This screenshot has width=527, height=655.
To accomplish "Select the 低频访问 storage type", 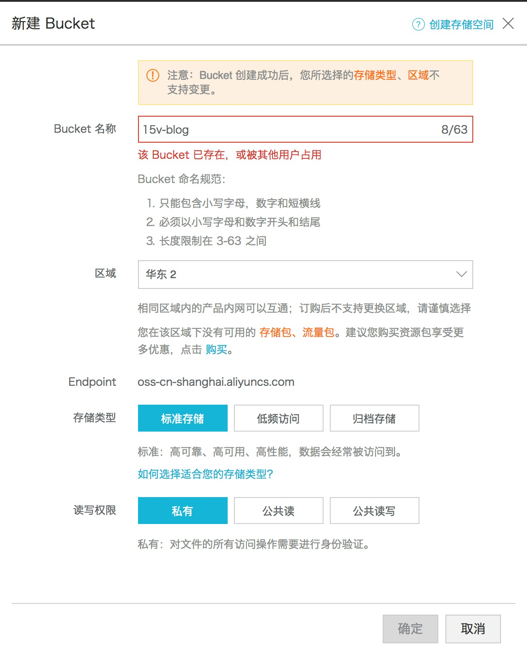I will coord(278,418).
